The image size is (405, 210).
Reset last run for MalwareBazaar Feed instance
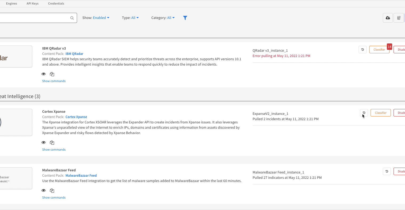tap(387, 171)
